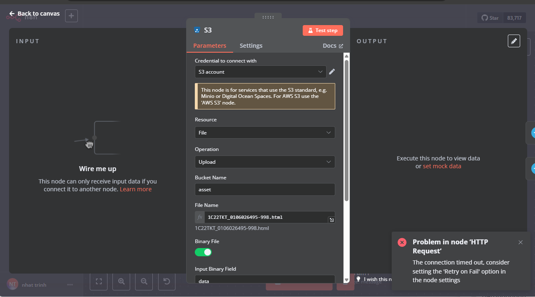
Task: Click the Input Binary Field box
Action: pos(265,279)
